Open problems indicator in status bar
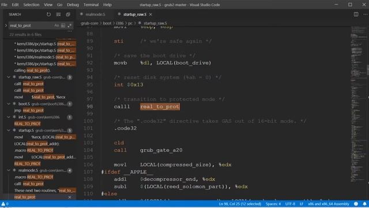 coord(5,204)
